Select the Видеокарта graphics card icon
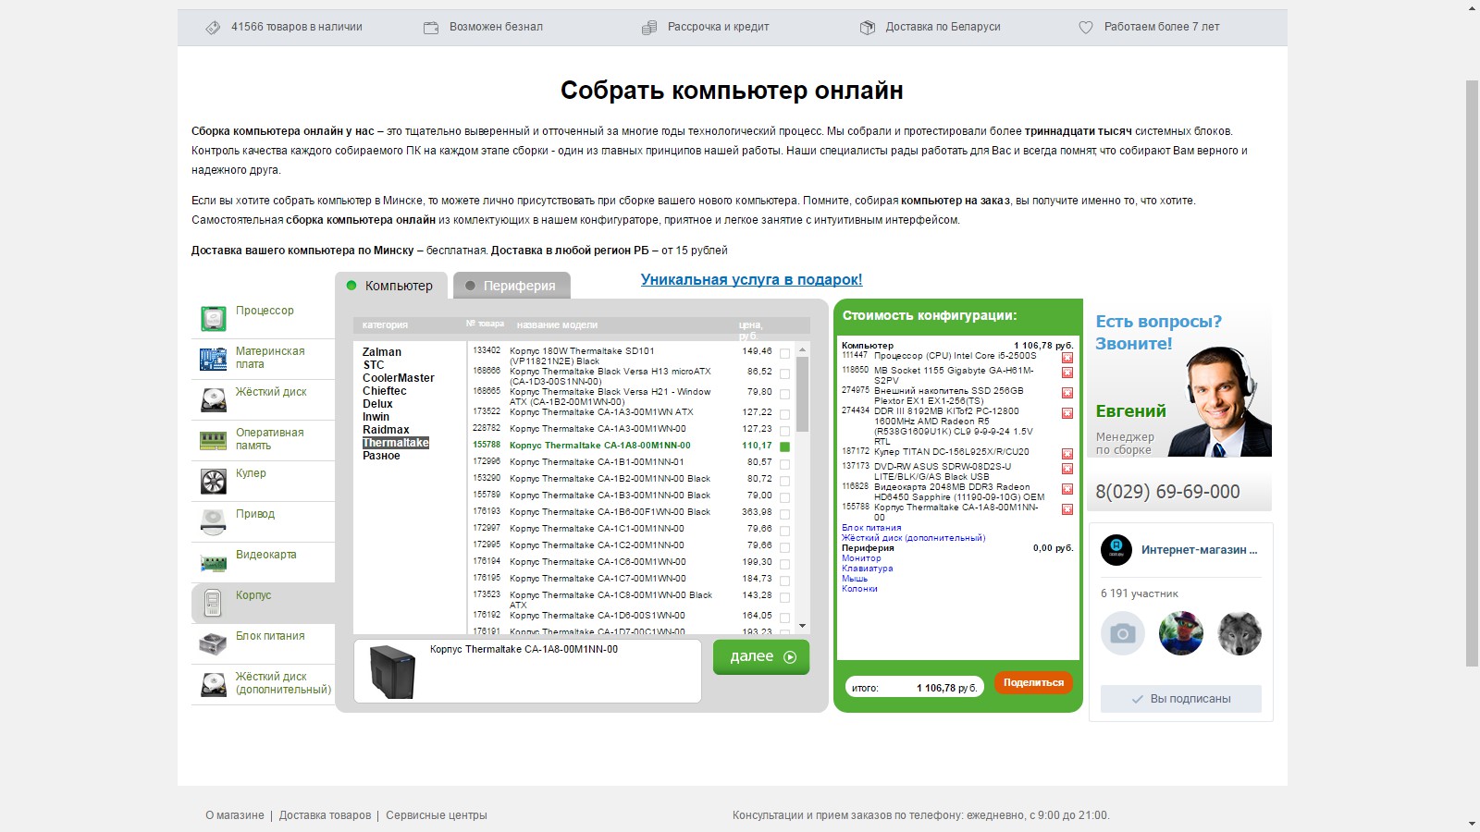The image size is (1480, 832). point(214,562)
